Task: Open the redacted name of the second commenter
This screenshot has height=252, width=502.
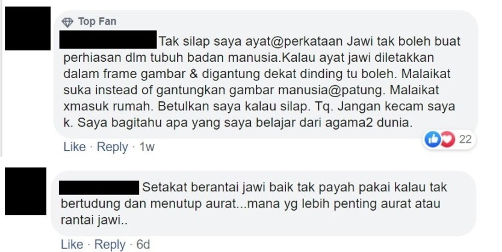Action: (x=99, y=187)
